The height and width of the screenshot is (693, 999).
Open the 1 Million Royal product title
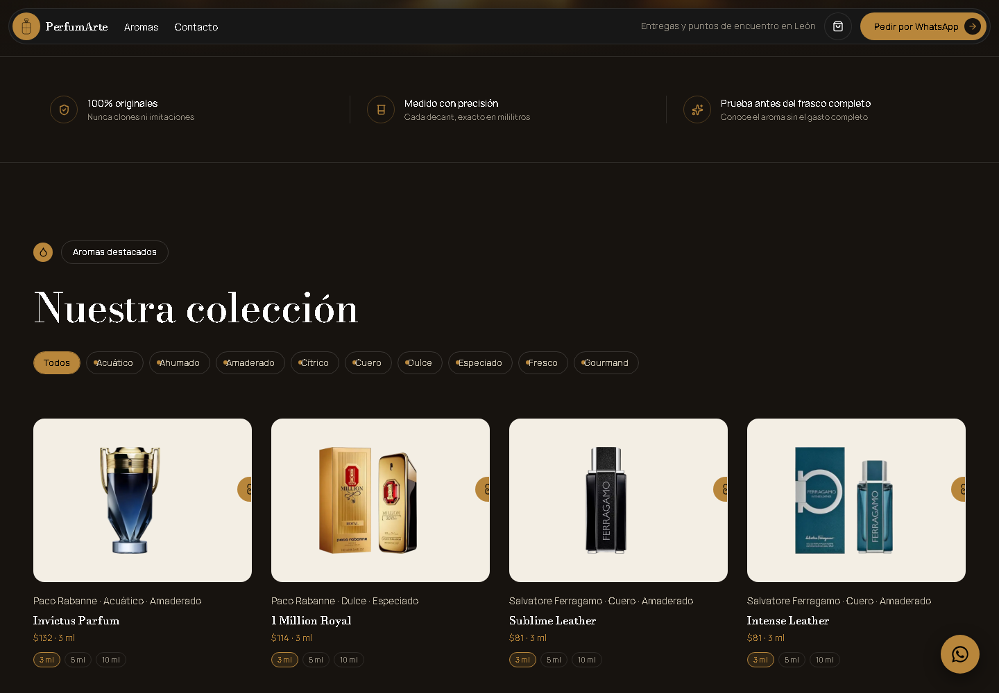[311, 621]
